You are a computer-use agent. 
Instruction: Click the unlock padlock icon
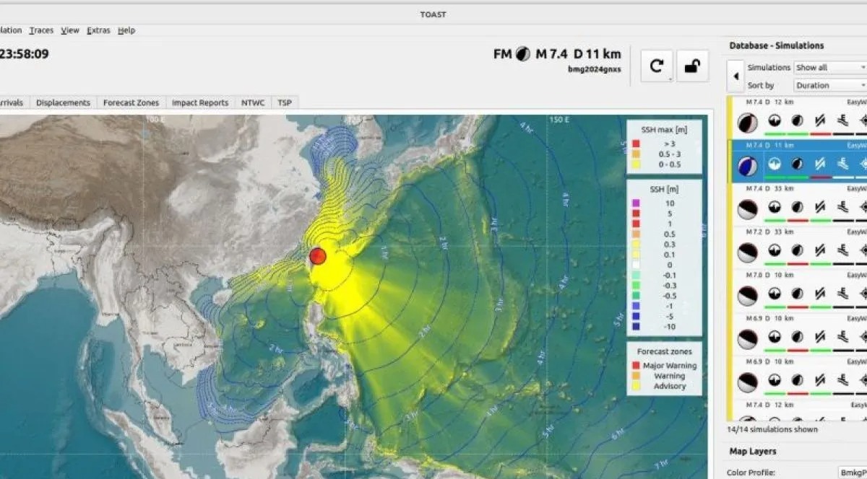(693, 66)
